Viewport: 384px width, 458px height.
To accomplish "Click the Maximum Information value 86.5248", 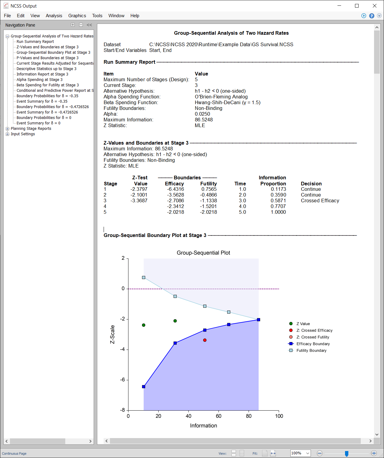I will tap(204, 120).
